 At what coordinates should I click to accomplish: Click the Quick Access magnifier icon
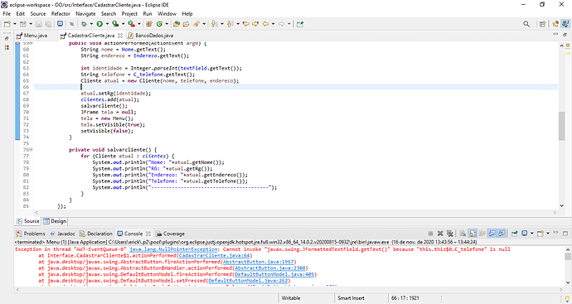click(526, 24)
